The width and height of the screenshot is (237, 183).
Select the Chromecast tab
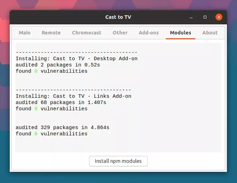point(87,33)
